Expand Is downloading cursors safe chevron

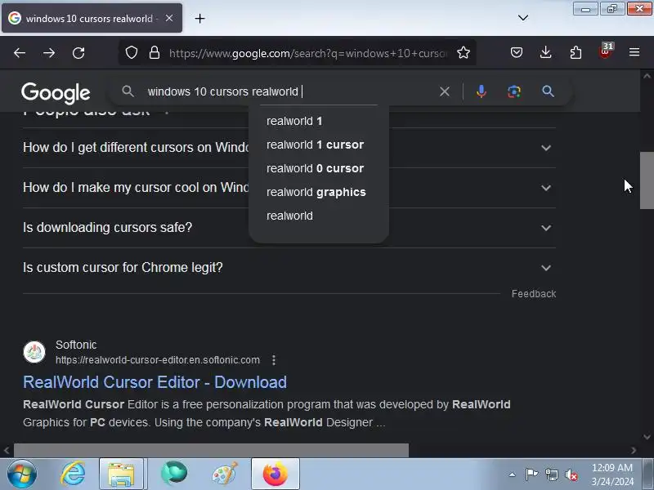(546, 228)
